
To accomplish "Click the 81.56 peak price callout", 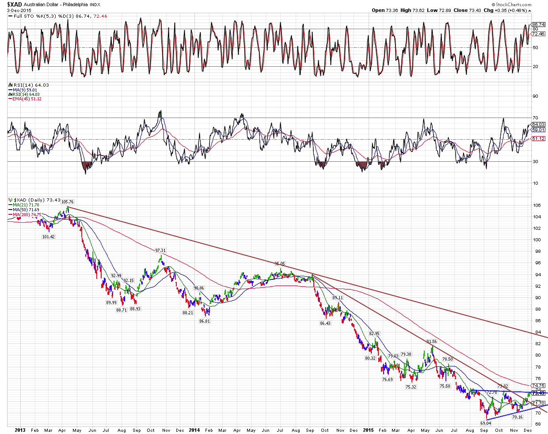I will [x=431, y=342].
